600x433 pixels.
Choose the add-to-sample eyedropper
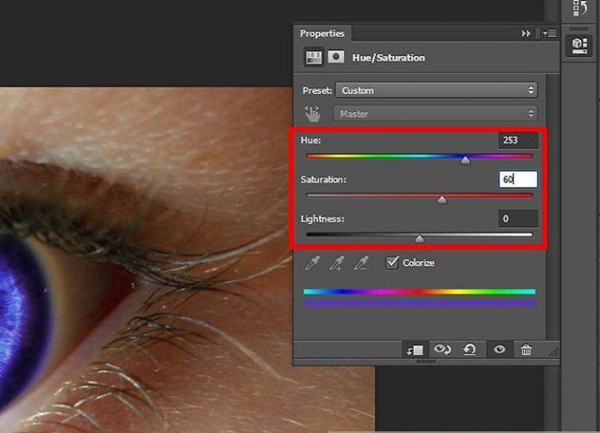pyautogui.click(x=339, y=263)
